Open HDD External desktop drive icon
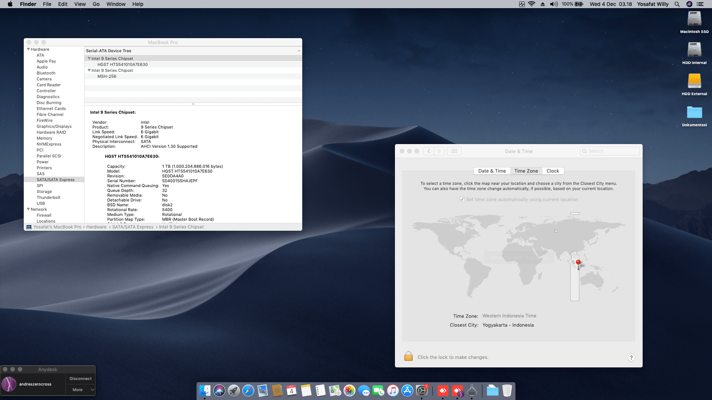Screen dimensions: 712x400 [x=694, y=81]
